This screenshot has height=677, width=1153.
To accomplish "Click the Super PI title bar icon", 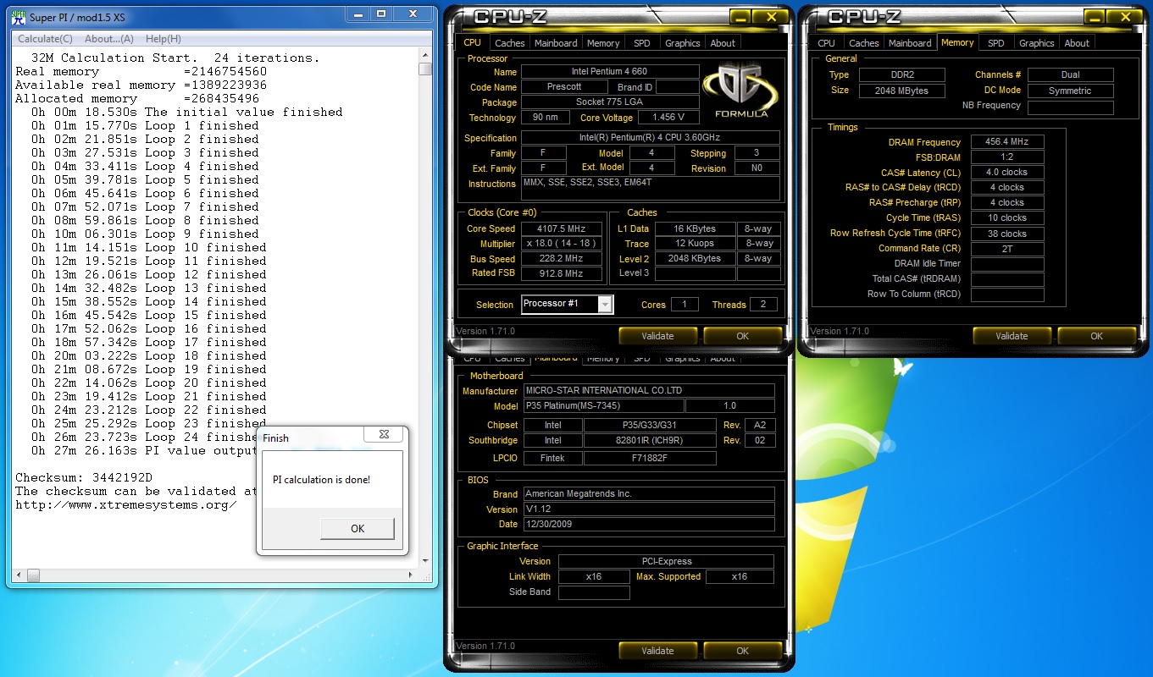I will click(19, 15).
